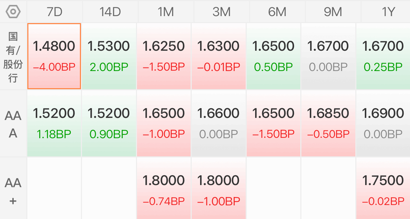This screenshot has width=410, height=219.
Task: Select the 9M tenor column header
Action: click(x=333, y=12)
